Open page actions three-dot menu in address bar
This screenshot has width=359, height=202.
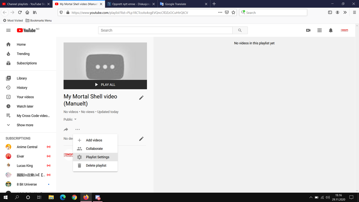point(220,12)
